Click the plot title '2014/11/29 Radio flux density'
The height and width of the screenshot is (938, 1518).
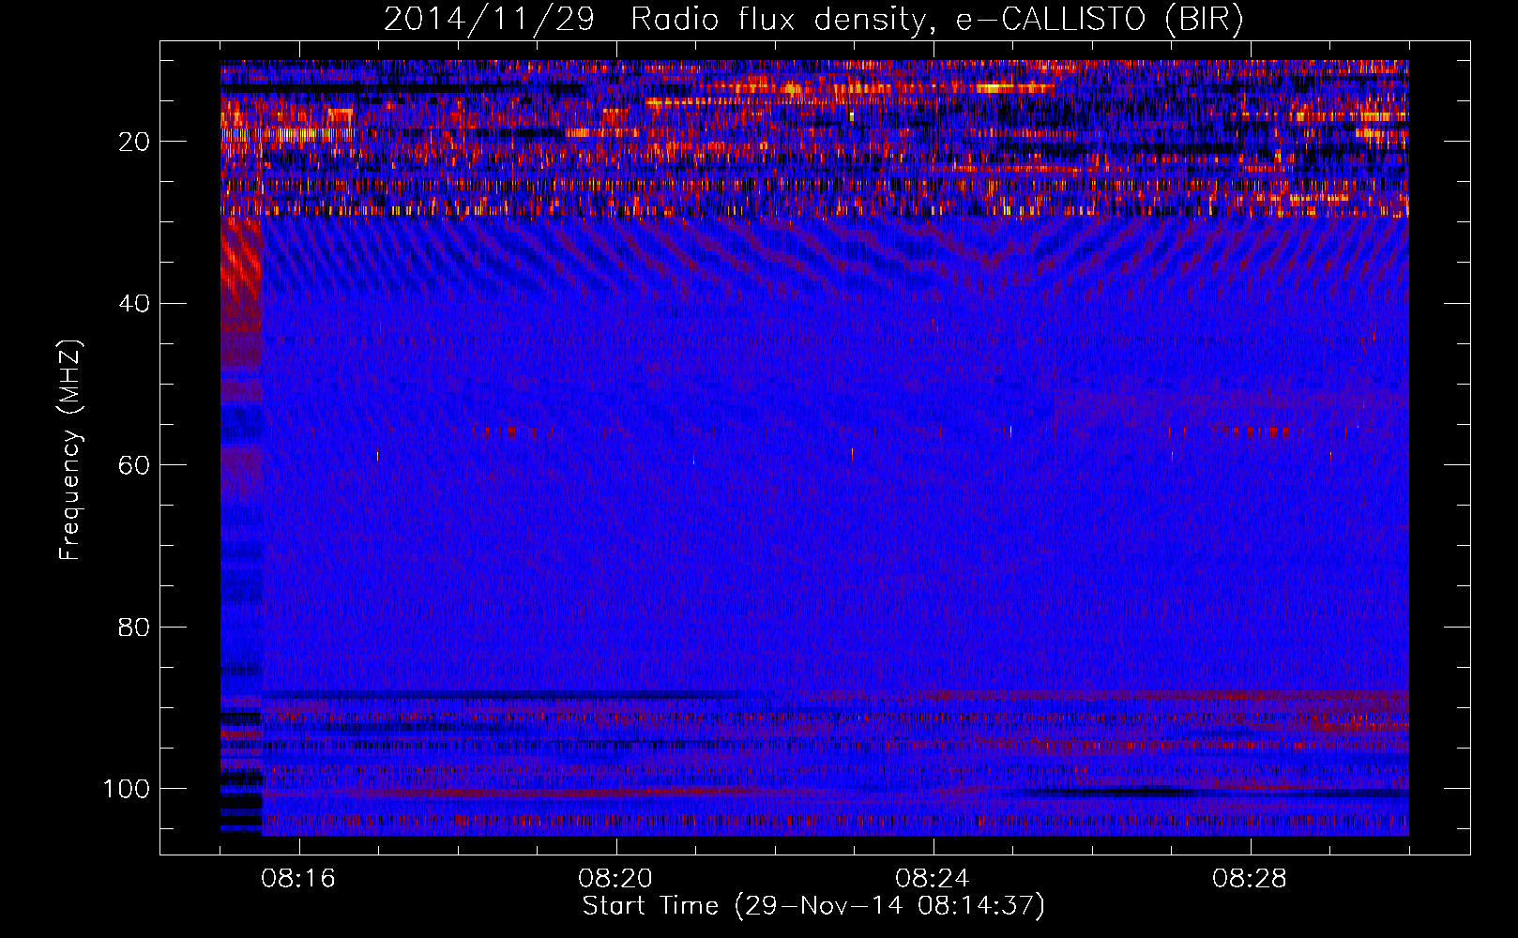tap(813, 20)
